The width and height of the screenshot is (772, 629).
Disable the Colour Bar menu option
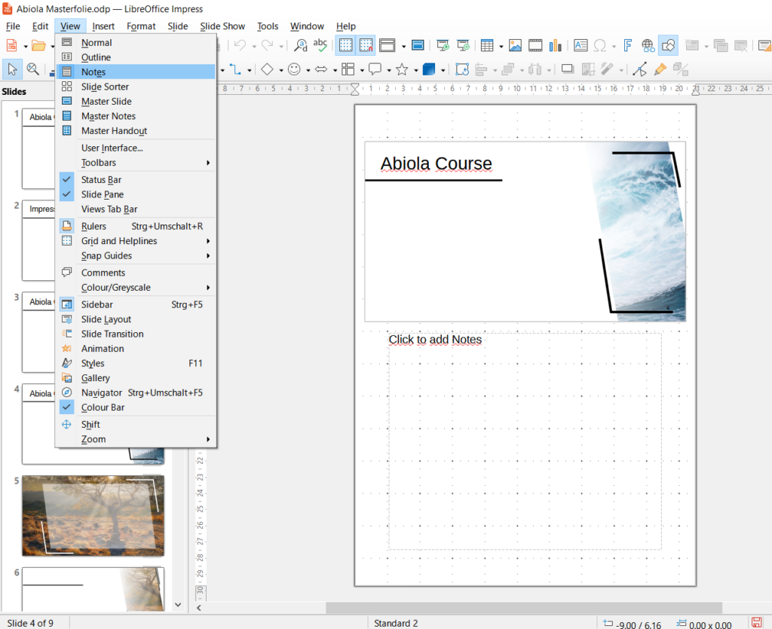pos(103,408)
